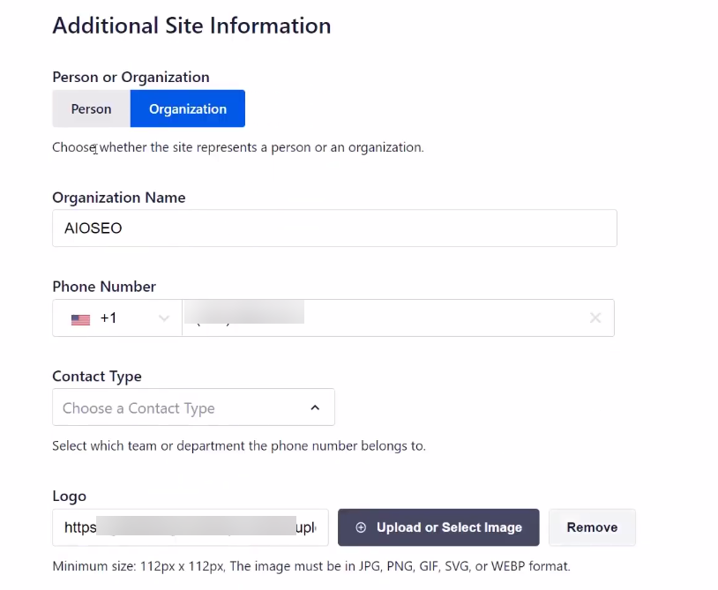
Task: Click the Contact Type chevron arrow
Action: click(315, 407)
